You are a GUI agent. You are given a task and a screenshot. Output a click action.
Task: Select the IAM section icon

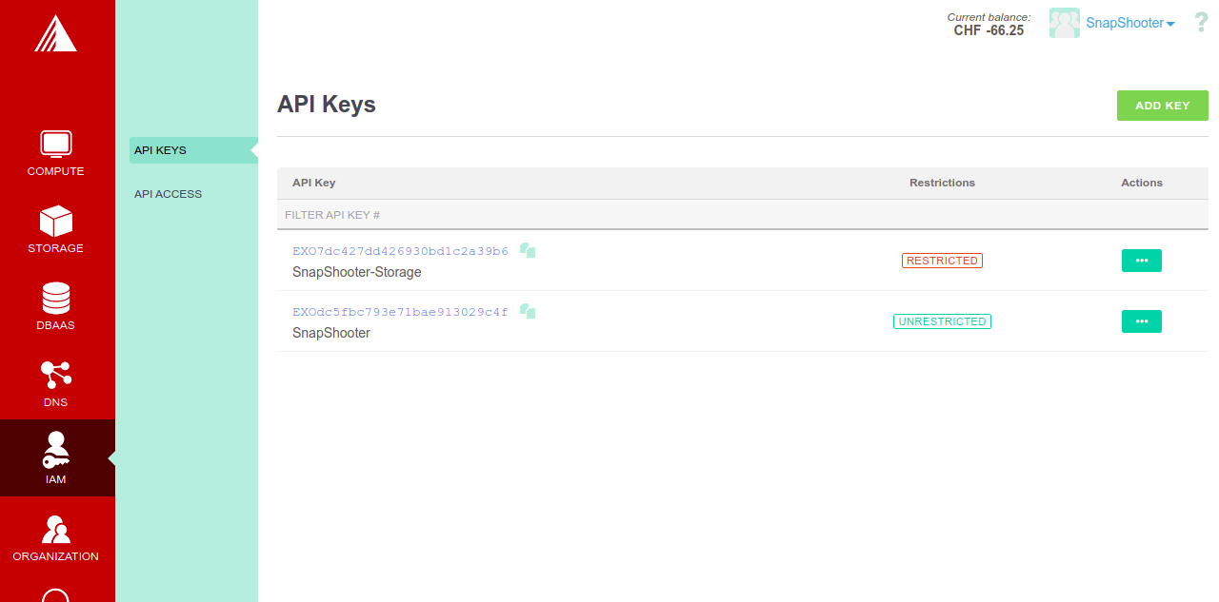tap(56, 451)
